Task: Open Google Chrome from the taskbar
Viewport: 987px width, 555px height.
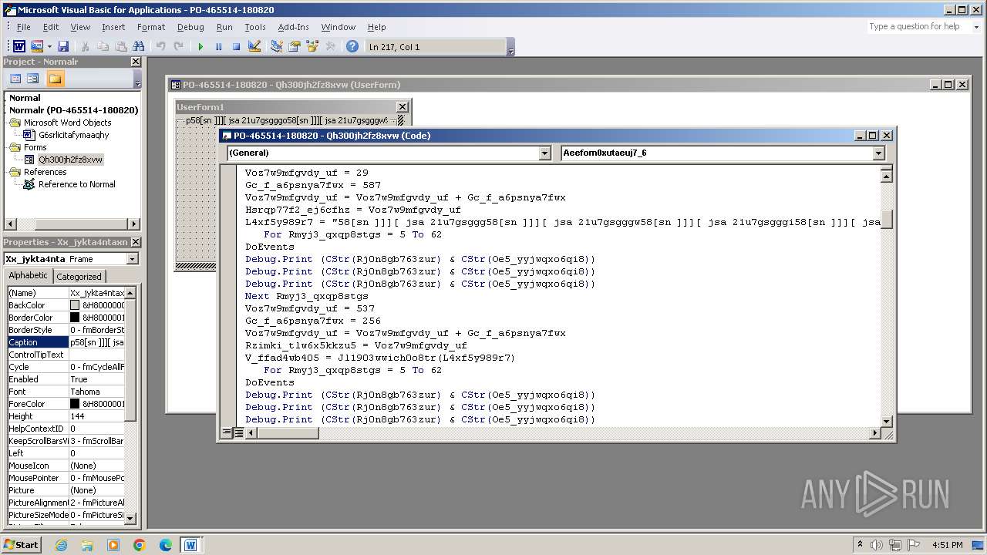Action: click(x=140, y=545)
